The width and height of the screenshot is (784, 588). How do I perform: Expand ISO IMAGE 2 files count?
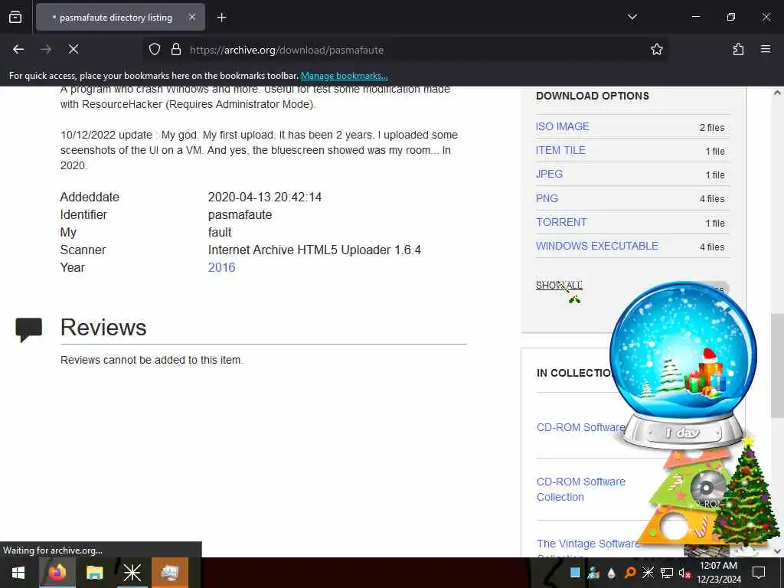tap(712, 128)
